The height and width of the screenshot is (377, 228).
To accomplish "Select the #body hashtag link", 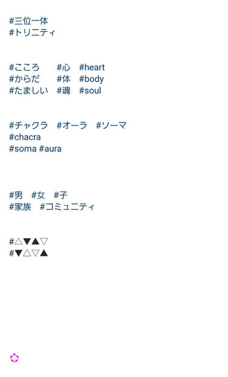I will (x=92, y=79).
